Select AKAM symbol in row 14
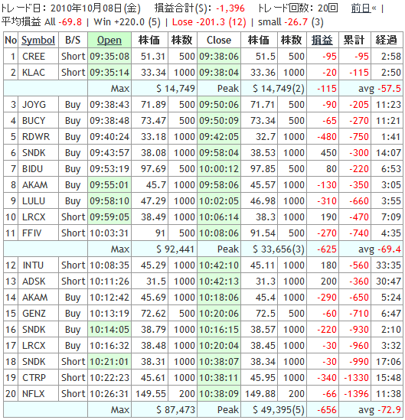405x420 pixels. (x=35, y=298)
